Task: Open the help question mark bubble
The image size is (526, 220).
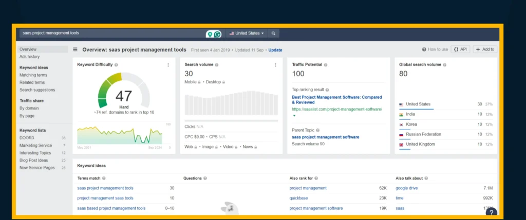Action: pos(491,212)
